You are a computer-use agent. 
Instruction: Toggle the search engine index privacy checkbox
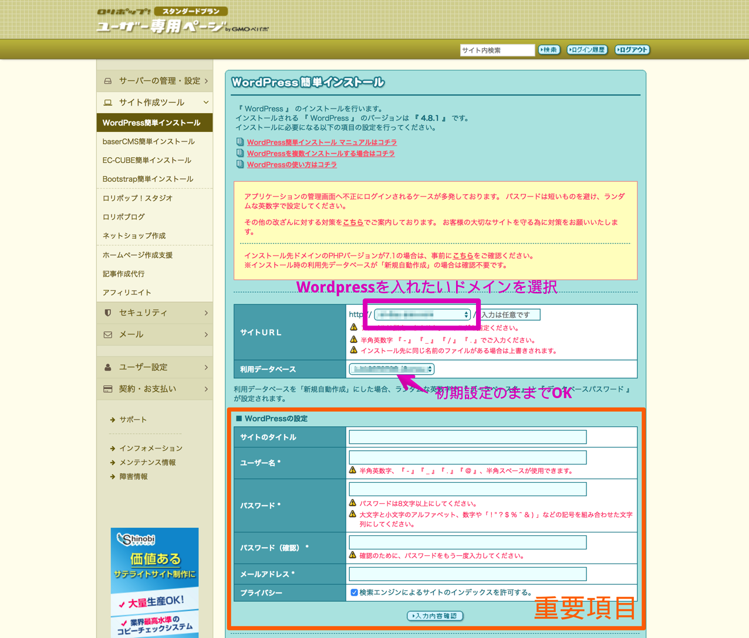(x=354, y=592)
